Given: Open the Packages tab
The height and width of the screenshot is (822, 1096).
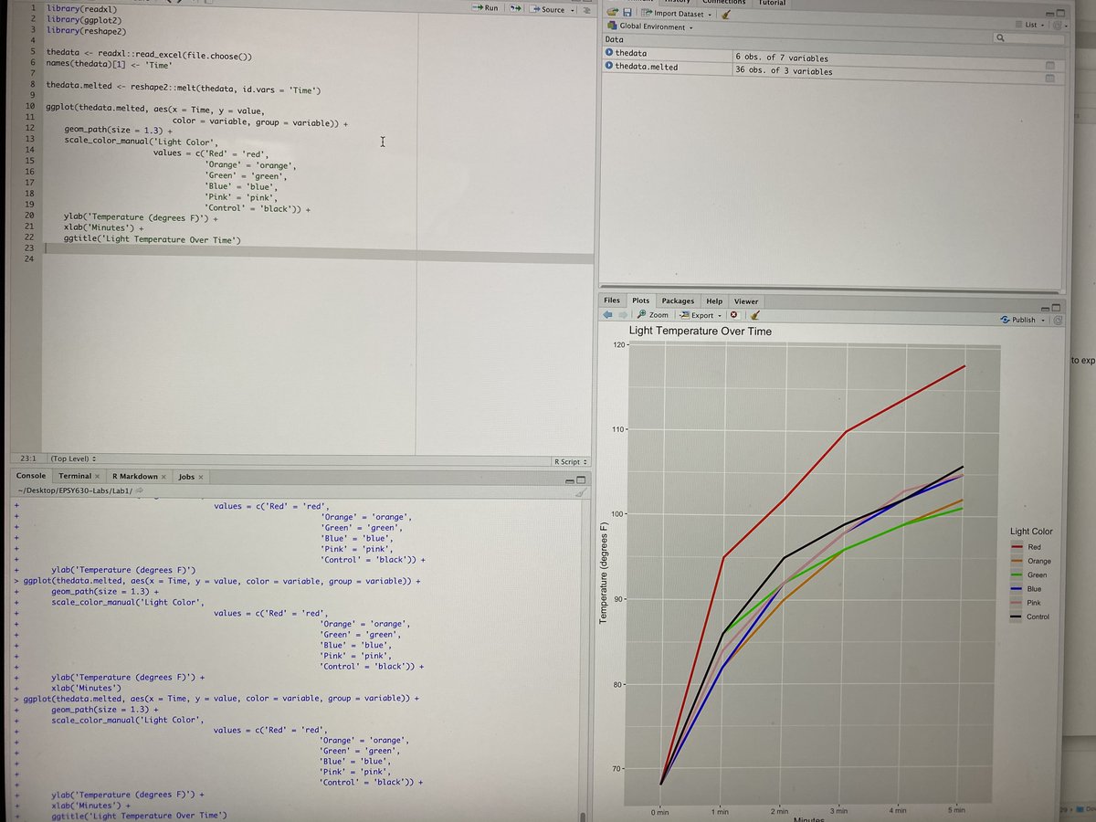Looking at the screenshot, I should 678,300.
